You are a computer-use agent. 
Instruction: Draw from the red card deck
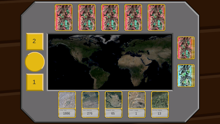click(185, 48)
